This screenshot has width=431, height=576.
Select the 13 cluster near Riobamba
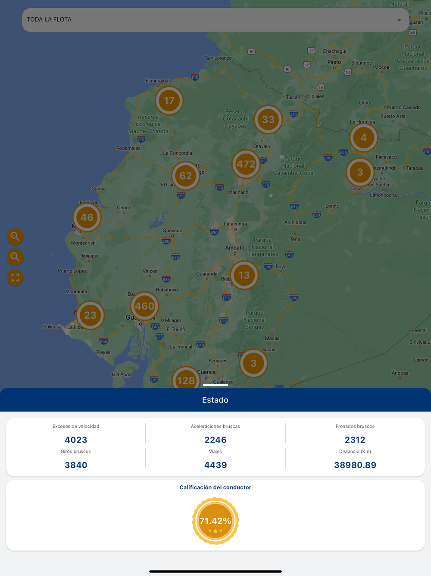click(x=244, y=275)
